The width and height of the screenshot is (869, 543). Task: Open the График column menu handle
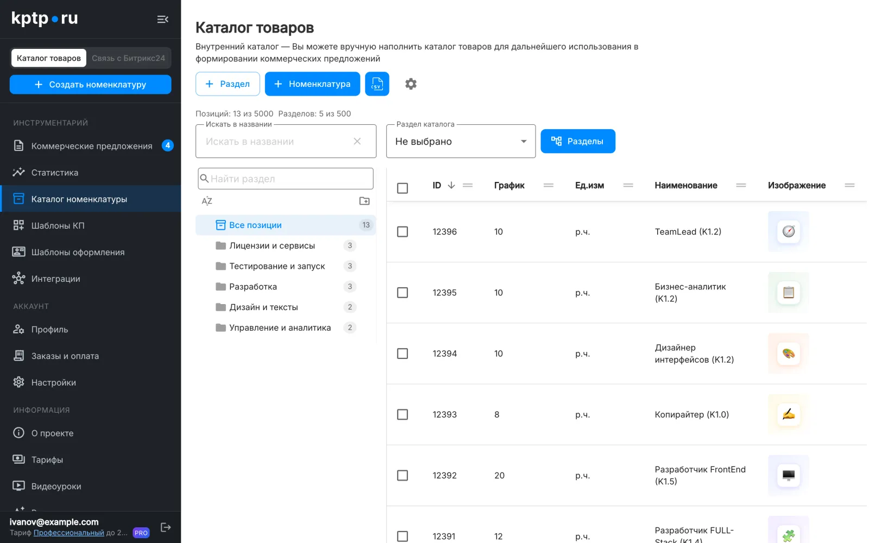pos(549,185)
